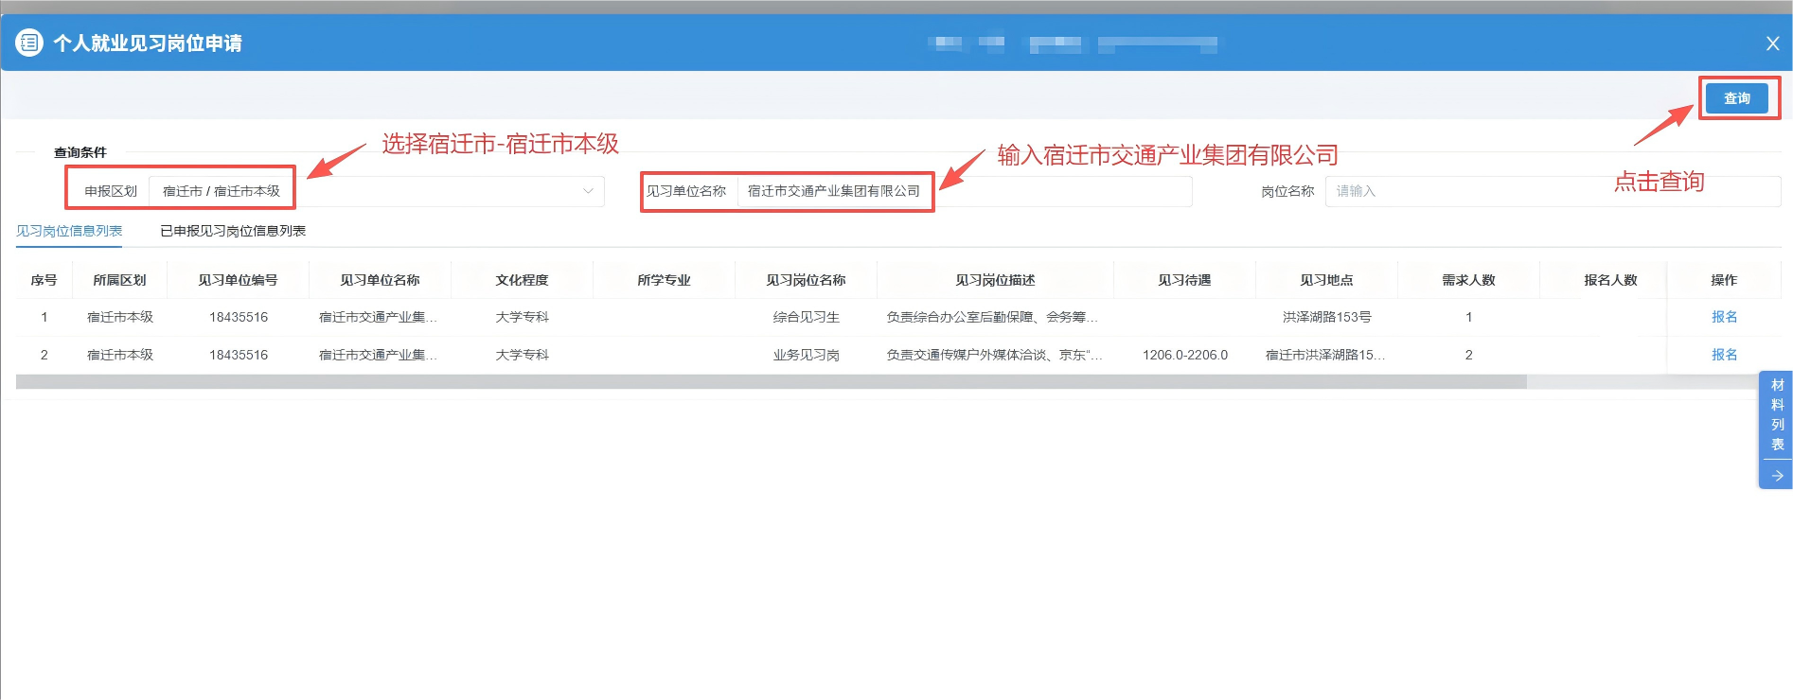This screenshot has width=1793, height=700.
Task: Click the arrow icon below 材料列表
Action: (x=1777, y=476)
